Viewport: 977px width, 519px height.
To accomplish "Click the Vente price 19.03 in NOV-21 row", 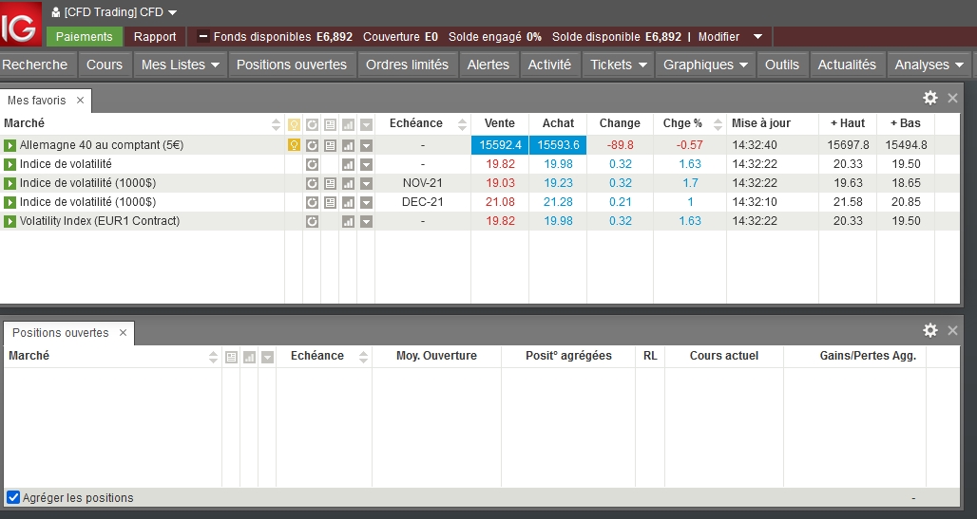I will click(500, 183).
